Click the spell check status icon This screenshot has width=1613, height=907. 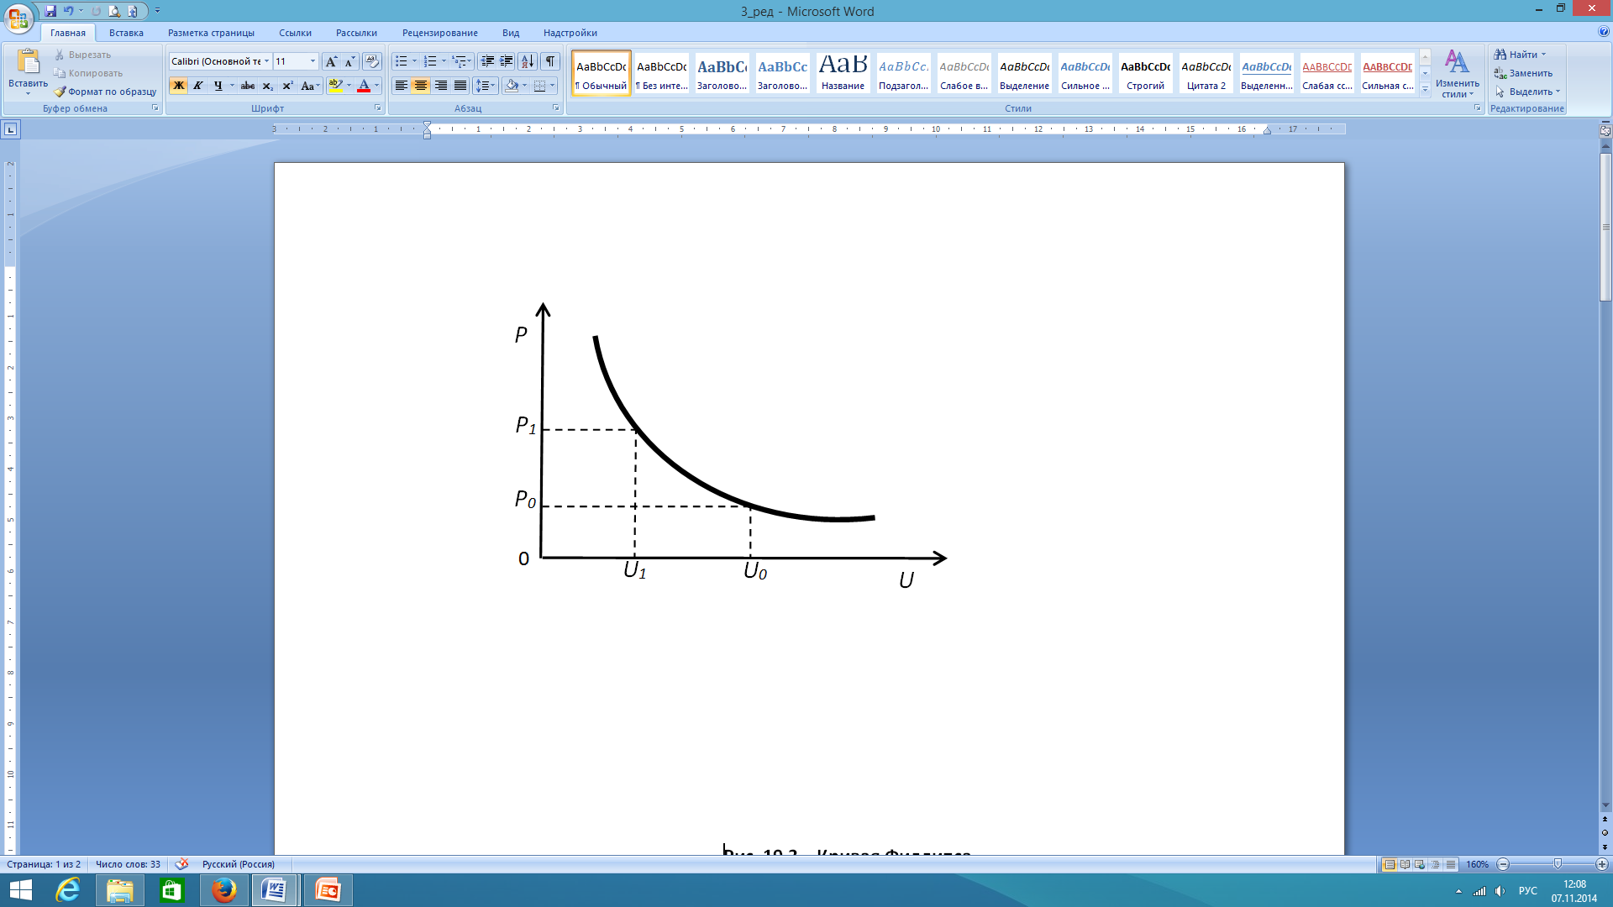point(181,864)
